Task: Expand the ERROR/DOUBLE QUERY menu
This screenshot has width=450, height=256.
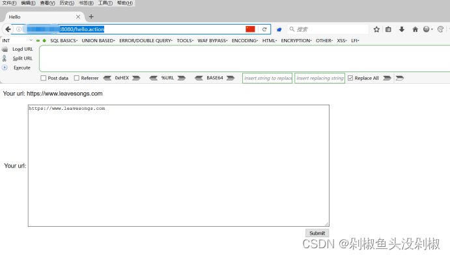Action: point(146,41)
